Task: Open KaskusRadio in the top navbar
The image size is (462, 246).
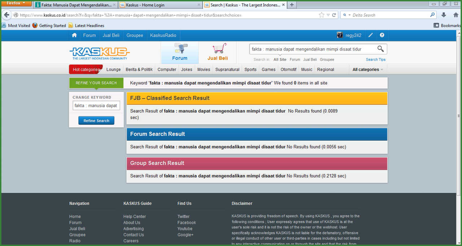Action: click(163, 35)
